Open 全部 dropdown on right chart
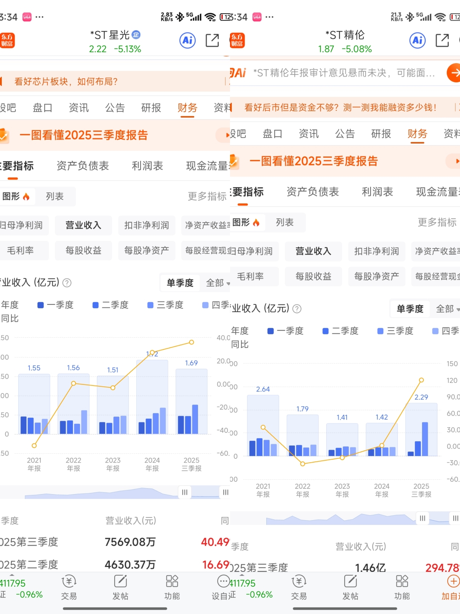Viewport: 460px width, 614px height. [x=448, y=309]
